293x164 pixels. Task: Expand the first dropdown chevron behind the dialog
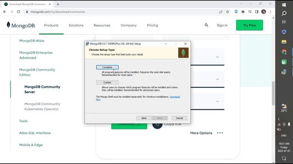pyautogui.click(x=217, y=57)
